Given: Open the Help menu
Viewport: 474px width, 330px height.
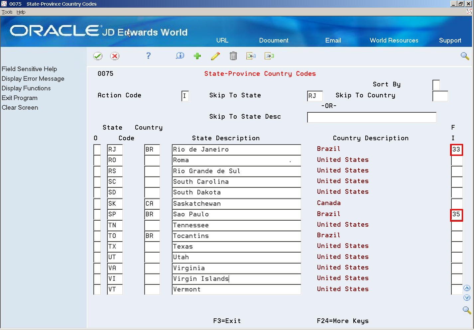Looking at the screenshot, I should [x=21, y=12].
